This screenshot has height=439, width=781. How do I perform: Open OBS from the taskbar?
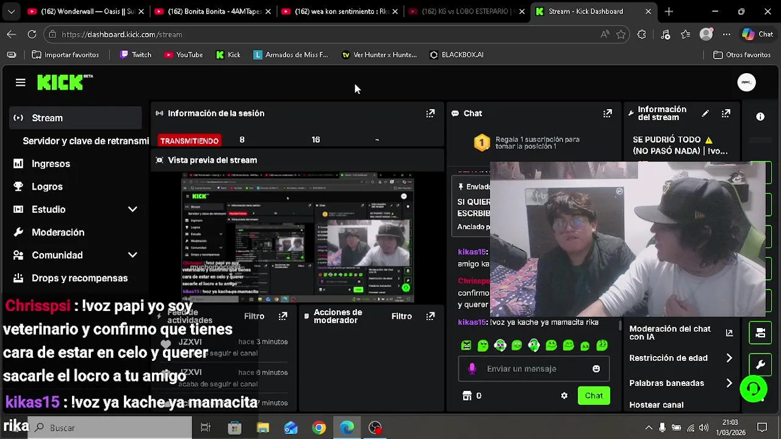click(375, 427)
